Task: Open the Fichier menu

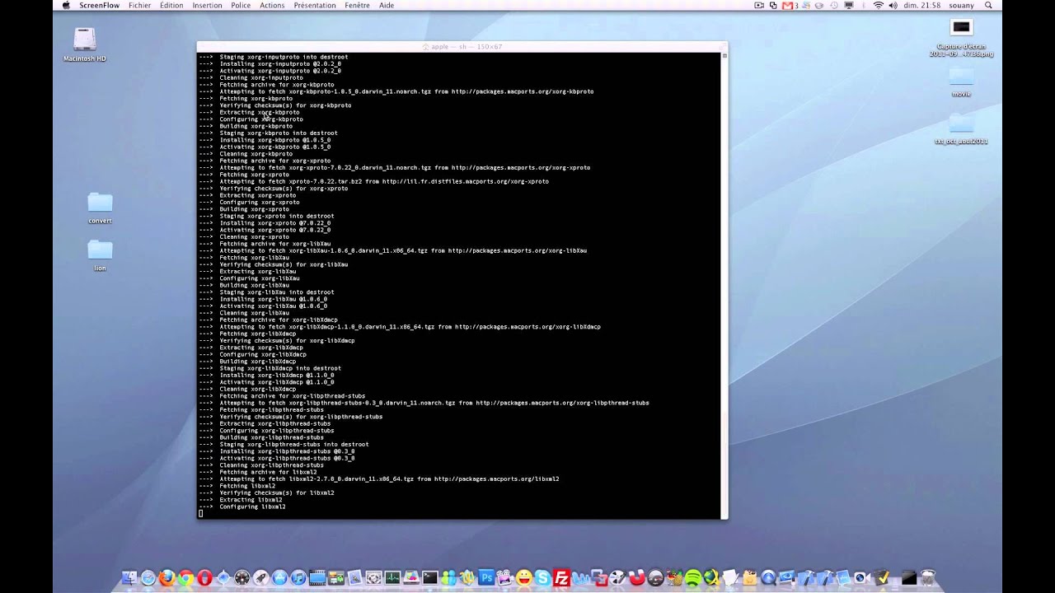Action: (x=139, y=5)
